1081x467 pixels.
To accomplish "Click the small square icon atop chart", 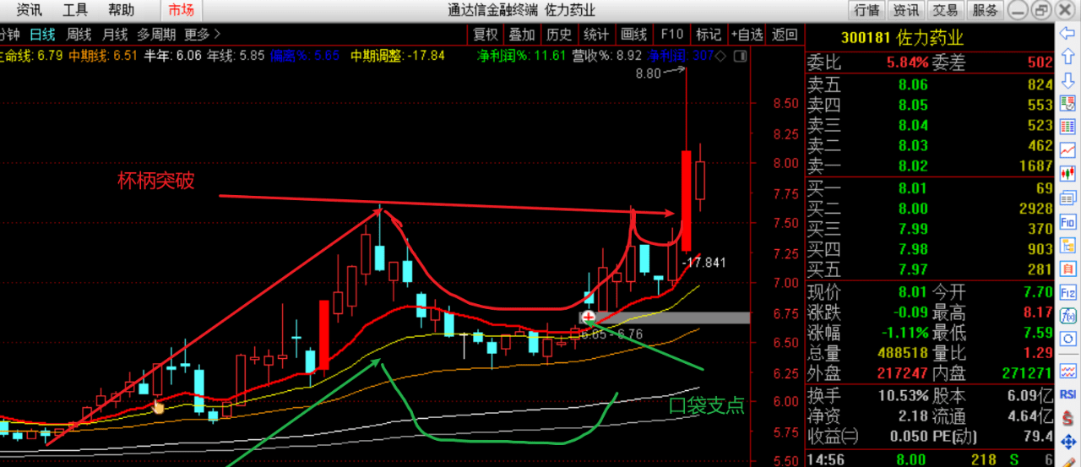I will [x=740, y=56].
